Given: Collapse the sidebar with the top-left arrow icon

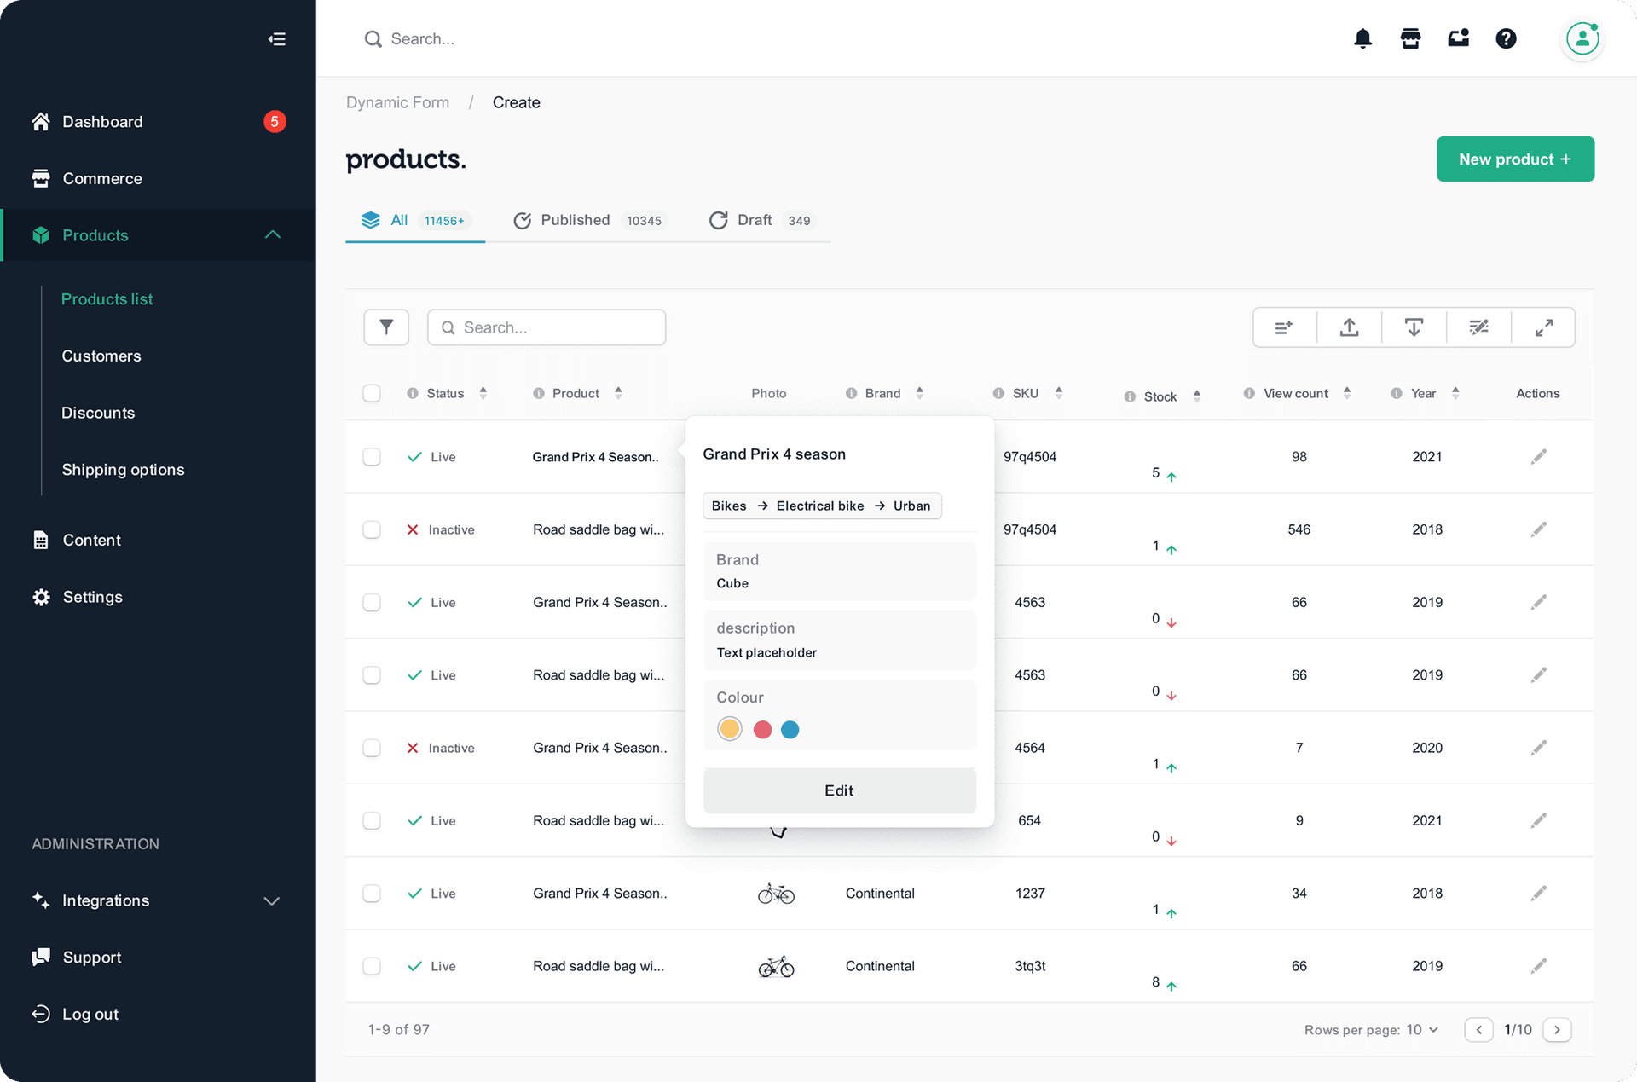Looking at the screenshot, I should pos(277,39).
